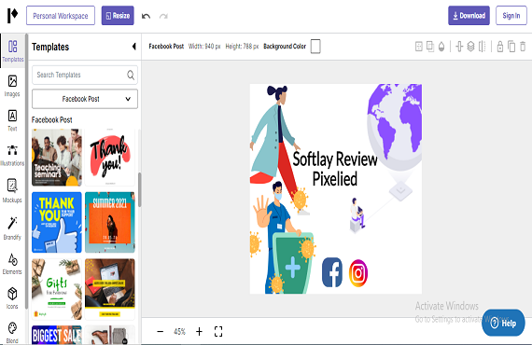Screen dimensions: 532x345
Task: Open the Images sidebar tab
Action: [x=12, y=86]
